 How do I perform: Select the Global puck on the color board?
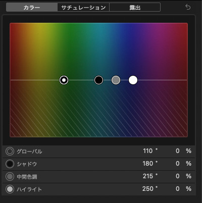[x=64, y=80]
